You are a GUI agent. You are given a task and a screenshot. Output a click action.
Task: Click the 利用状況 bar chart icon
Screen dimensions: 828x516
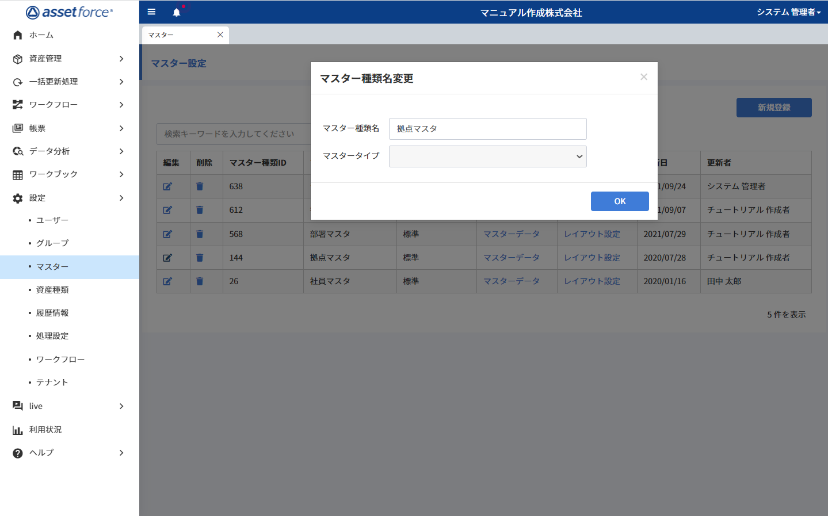tap(17, 429)
